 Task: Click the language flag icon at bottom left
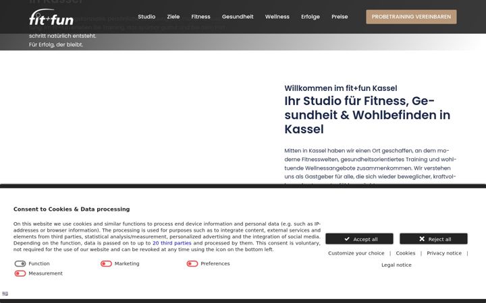coord(5,294)
